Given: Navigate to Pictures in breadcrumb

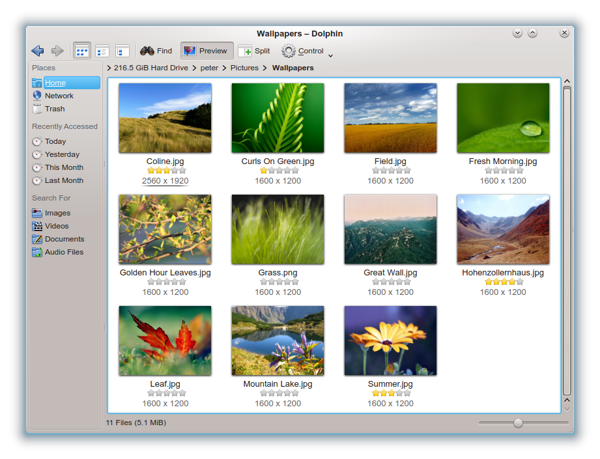Looking at the screenshot, I should click(244, 68).
